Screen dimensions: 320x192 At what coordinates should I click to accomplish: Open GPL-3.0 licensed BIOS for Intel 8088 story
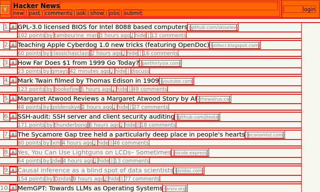tap(102, 27)
